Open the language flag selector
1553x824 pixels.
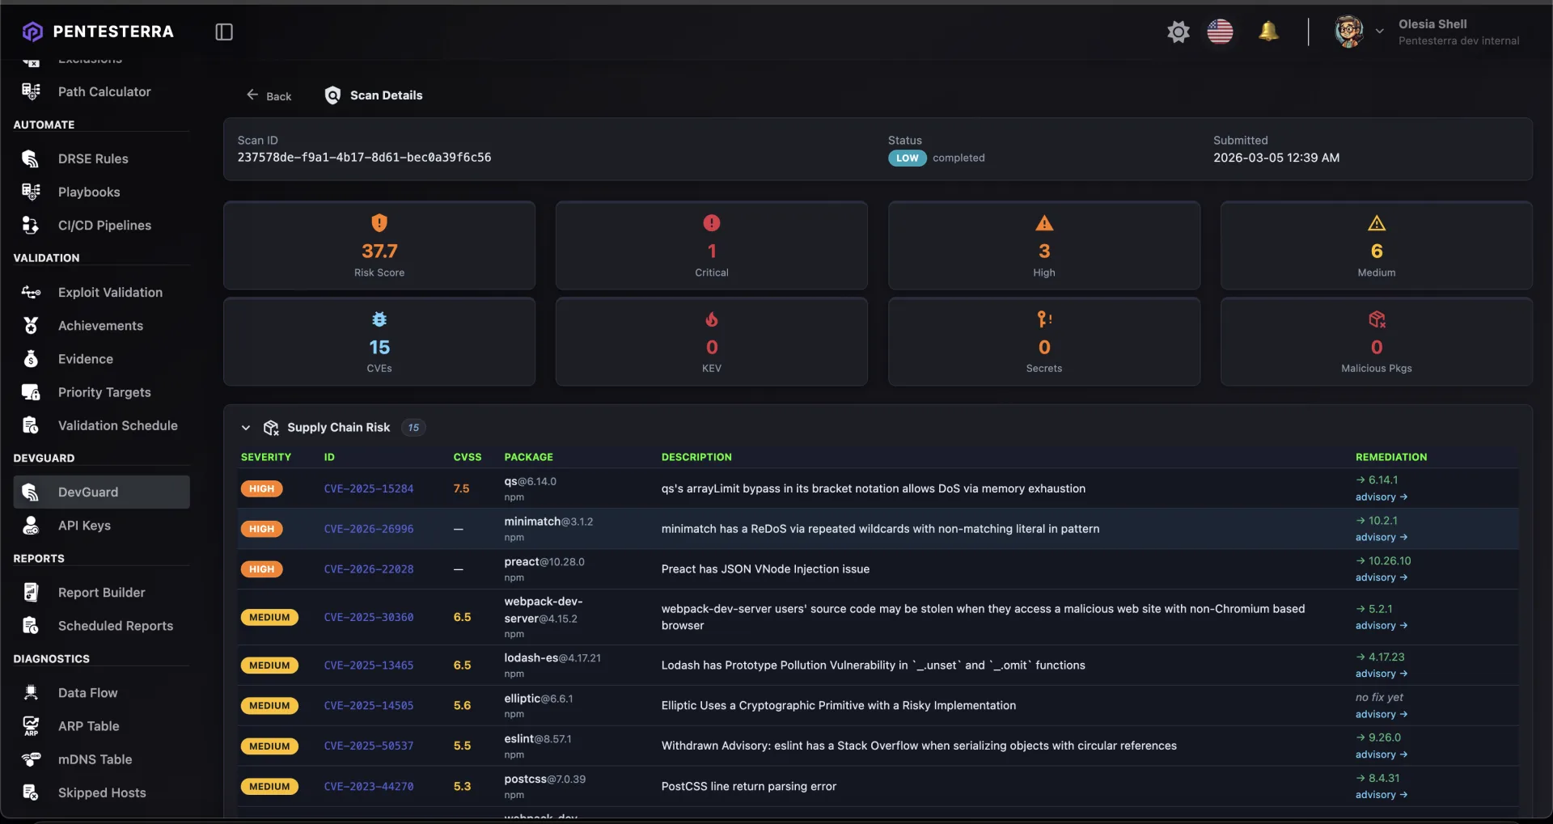1220,32
